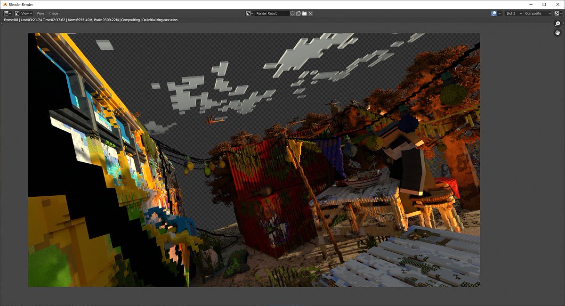Minimize the Blender Render window
Viewport: 565px width, 306px height.
click(x=531, y=4)
